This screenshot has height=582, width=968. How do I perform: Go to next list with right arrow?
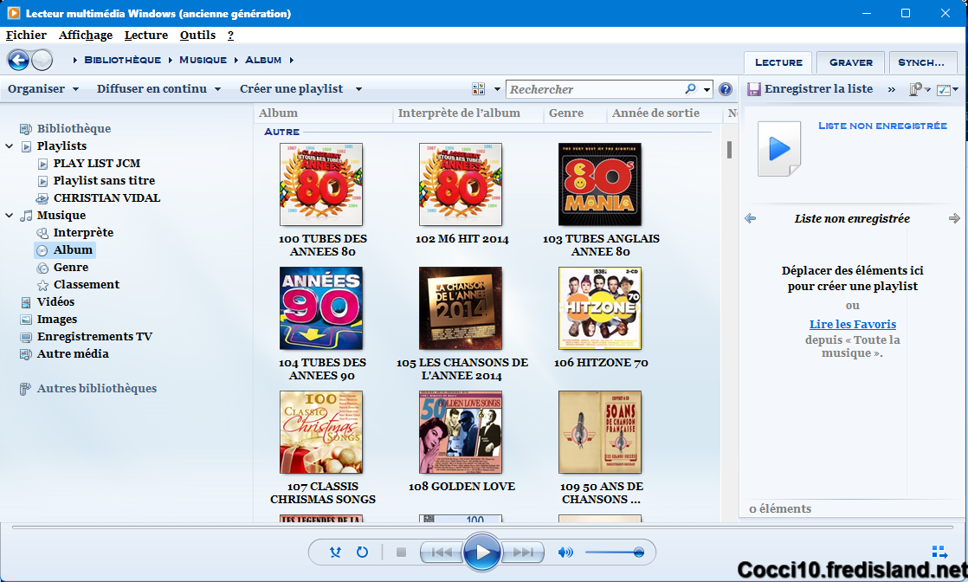point(954,218)
